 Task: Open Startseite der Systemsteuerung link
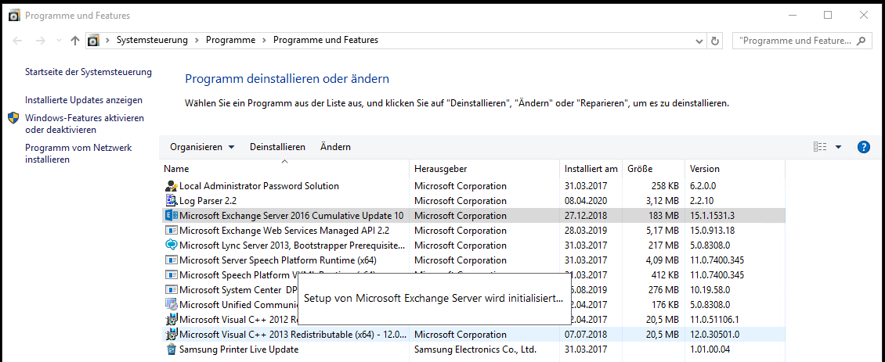point(88,72)
